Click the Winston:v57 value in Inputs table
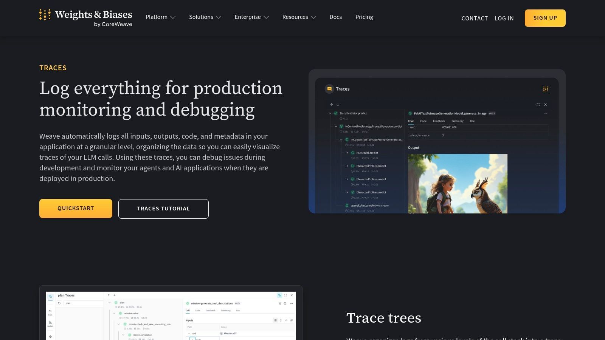Screen dimensions: 605x340 coord(230,334)
